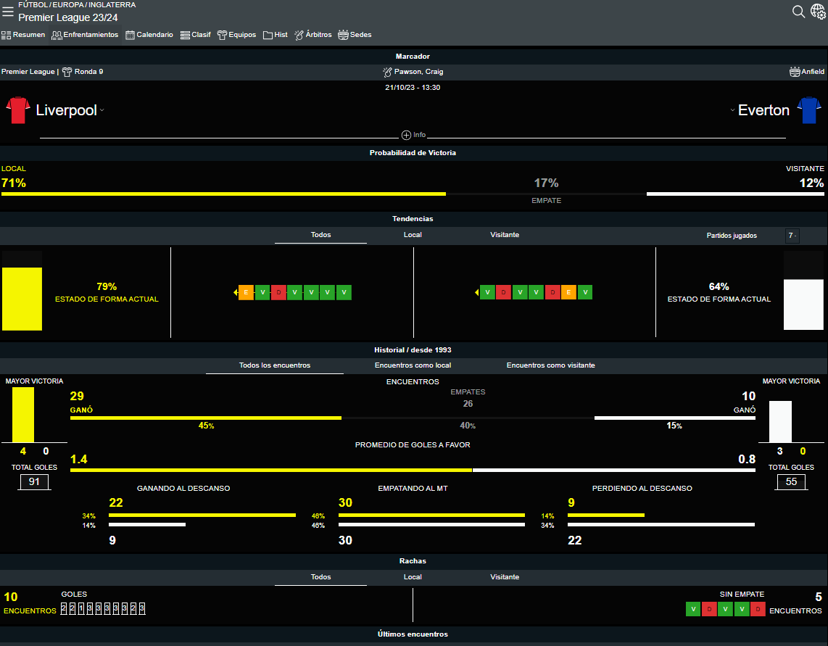828x646 pixels.
Task: Open the Enfrentamientos tab
Action: pyautogui.click(x=85, y=35)
